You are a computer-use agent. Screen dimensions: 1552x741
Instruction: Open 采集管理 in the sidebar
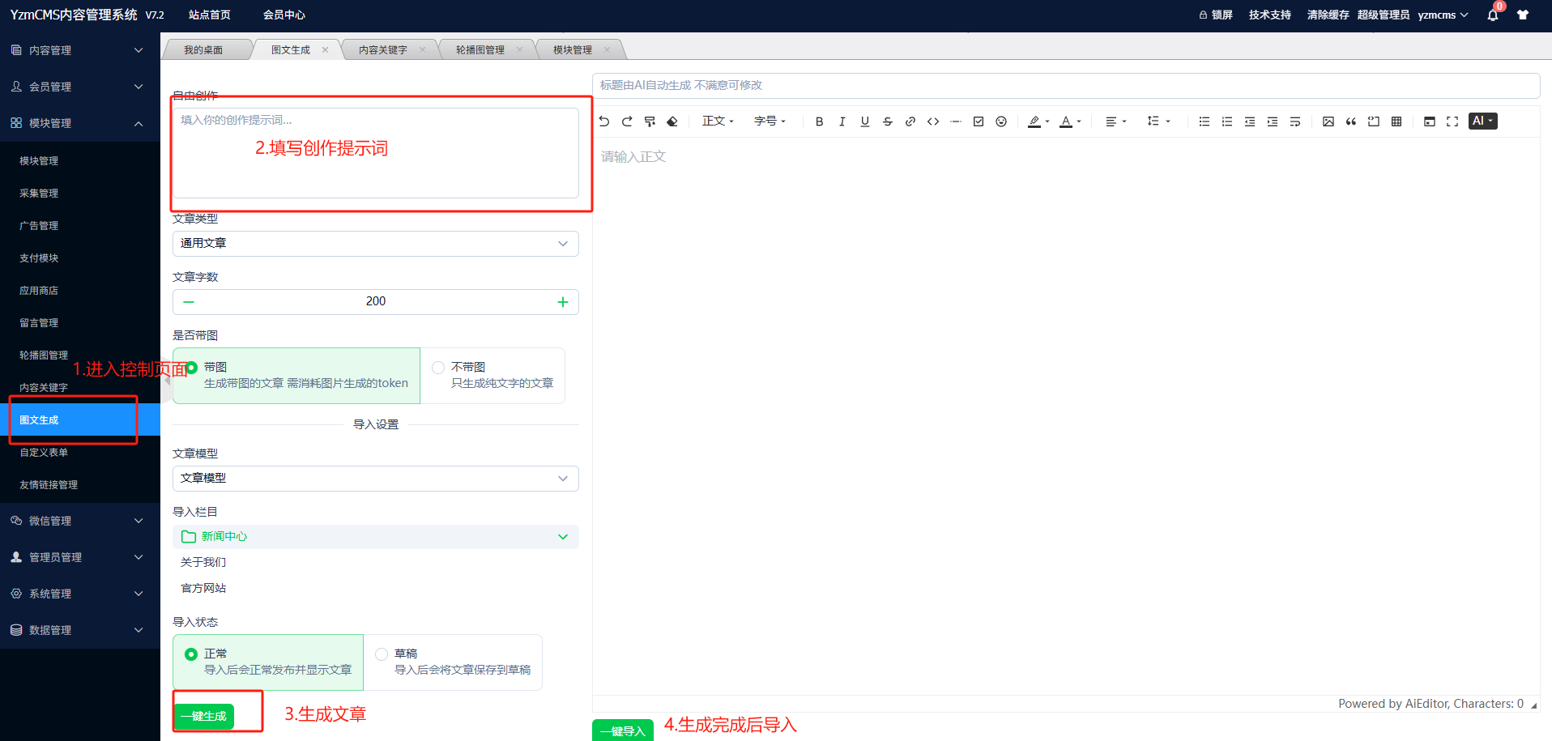[x=39, y=194]
